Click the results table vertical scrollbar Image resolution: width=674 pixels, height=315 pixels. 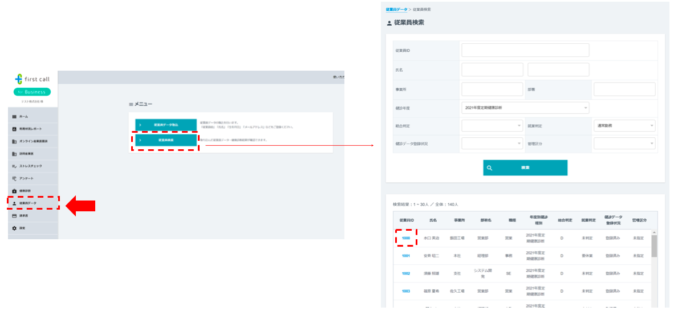(653, 246)
